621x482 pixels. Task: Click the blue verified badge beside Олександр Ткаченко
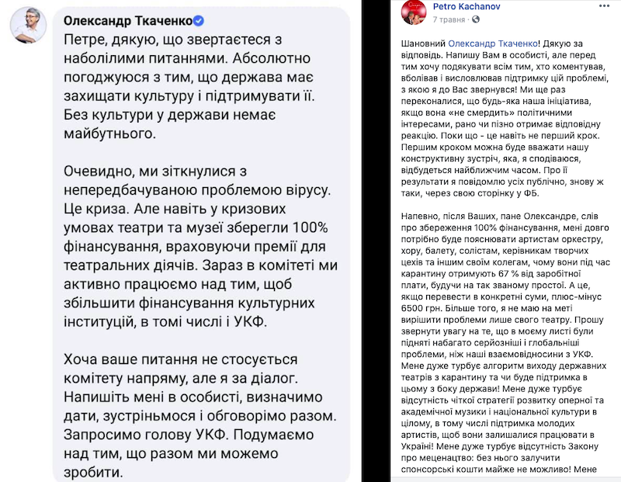pos(199,21)
